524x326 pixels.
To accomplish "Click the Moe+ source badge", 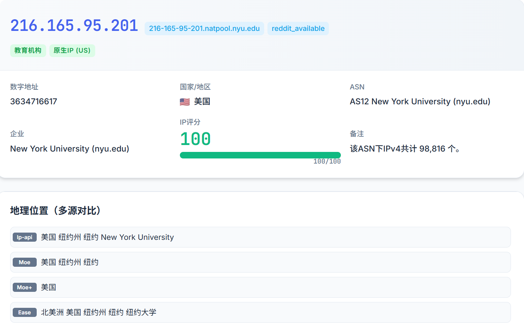I will click(25, 287).
